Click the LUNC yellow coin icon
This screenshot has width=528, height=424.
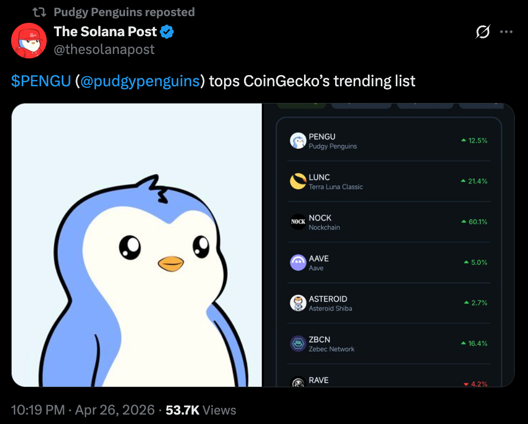click(x=298, y=181)
